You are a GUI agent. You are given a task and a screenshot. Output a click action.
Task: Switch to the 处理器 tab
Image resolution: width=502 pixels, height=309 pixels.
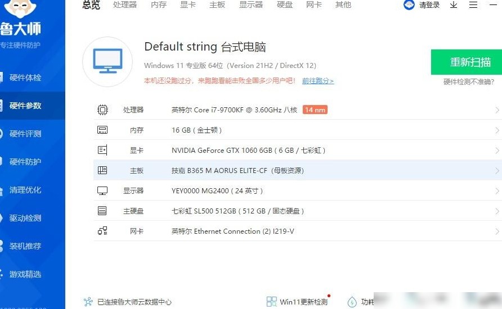point(125,5)
